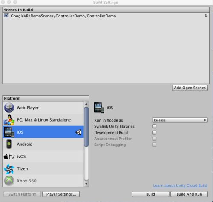Viewport: 213px width, 202px height.
Task: Open the Run in Xcode as dropdown
Action: (x=180, y=120)
